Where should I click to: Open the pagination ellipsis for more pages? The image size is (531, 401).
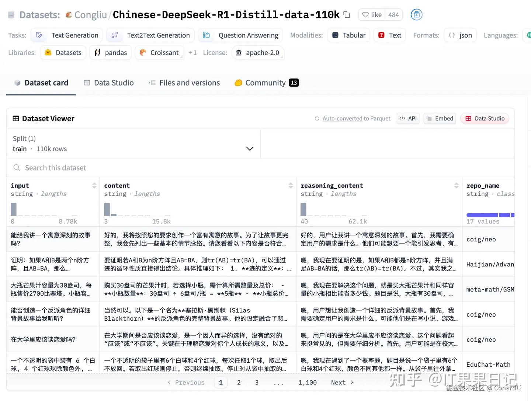(278, 382)
